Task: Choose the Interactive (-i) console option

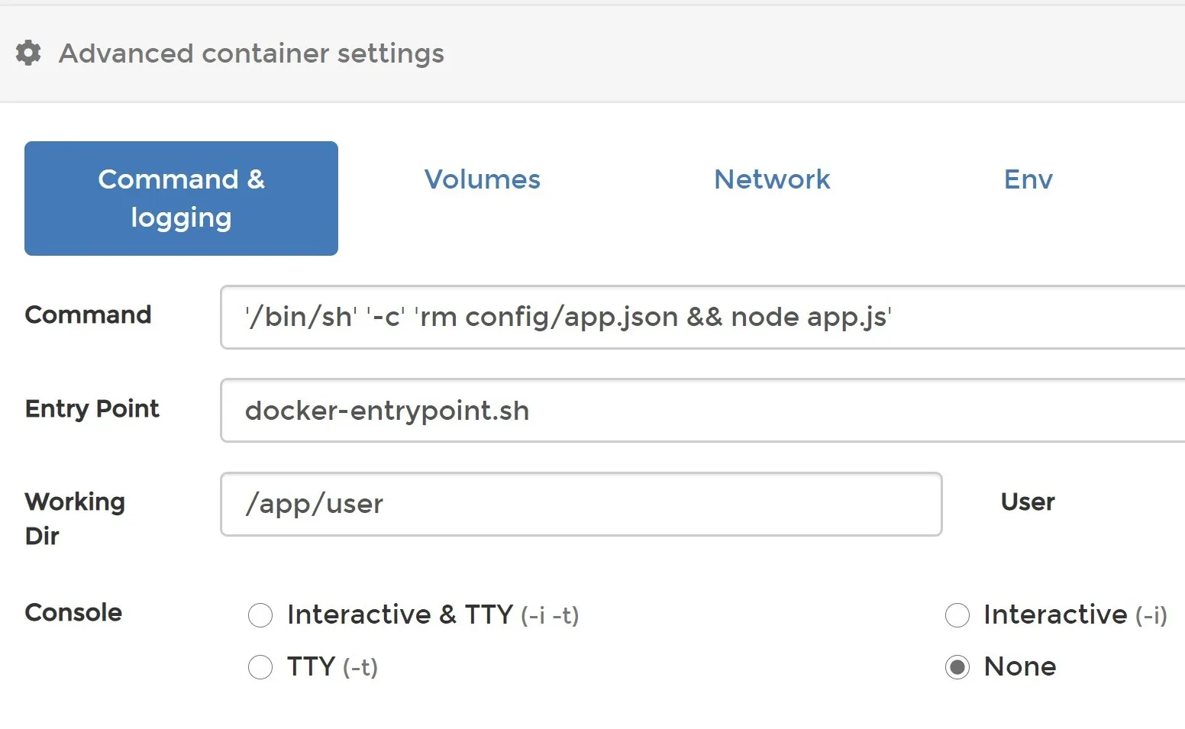Action: tap(957, 615)
